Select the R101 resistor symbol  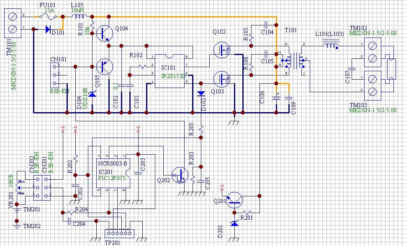[x=93, y=25]
